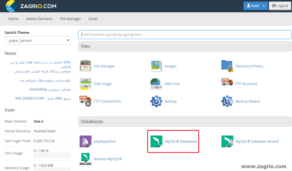Open the Images picture icon
The width and height of the screenshot is (292, 171).
(x=156, y=66)
